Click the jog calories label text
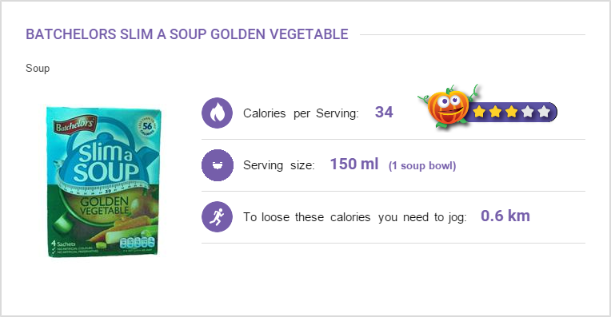 tap(355, 217)
